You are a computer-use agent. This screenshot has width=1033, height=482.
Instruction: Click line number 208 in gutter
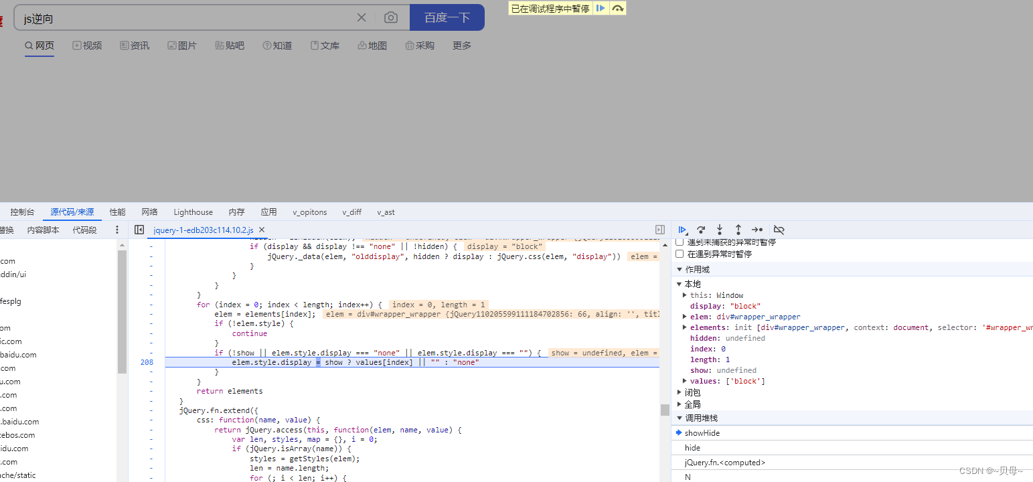coord(147,362)
